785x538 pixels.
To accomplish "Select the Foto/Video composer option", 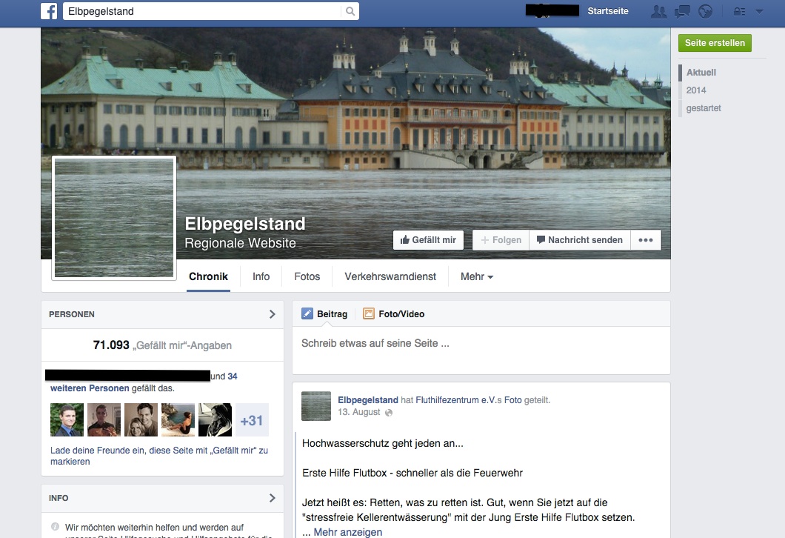I will click(393, 314).
